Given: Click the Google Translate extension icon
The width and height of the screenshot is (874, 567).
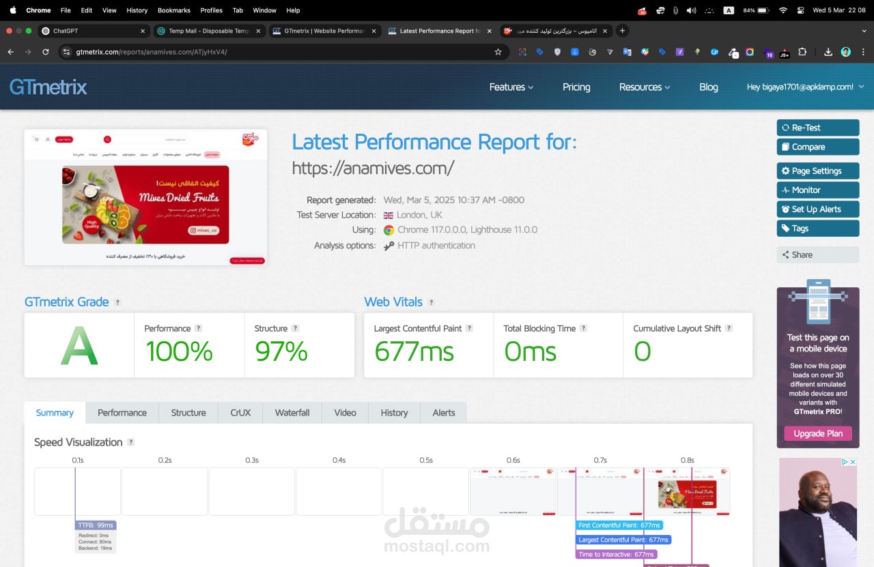Looking at the screenshot, I should 628,52.
